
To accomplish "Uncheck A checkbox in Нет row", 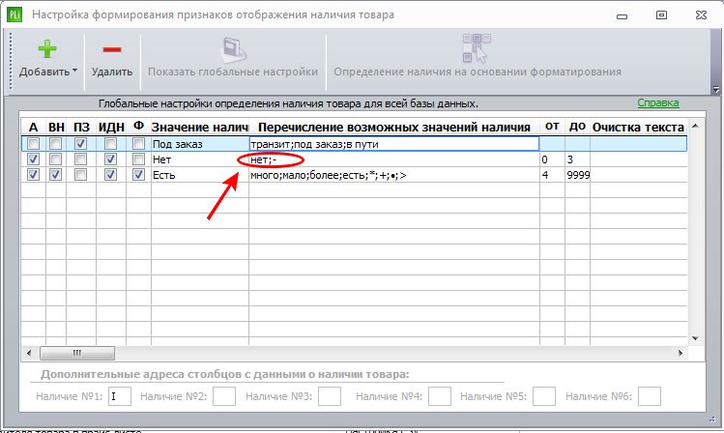I will tap(33, 159).
